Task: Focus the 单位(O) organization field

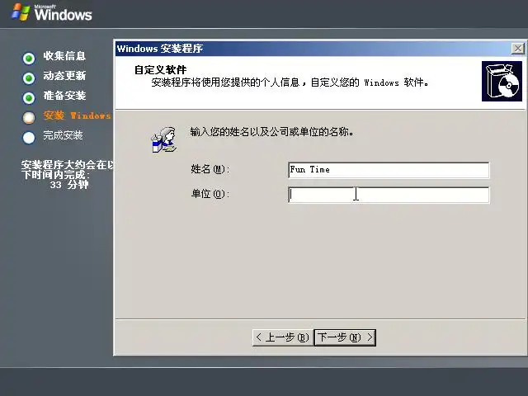Action: coord(389,195)
